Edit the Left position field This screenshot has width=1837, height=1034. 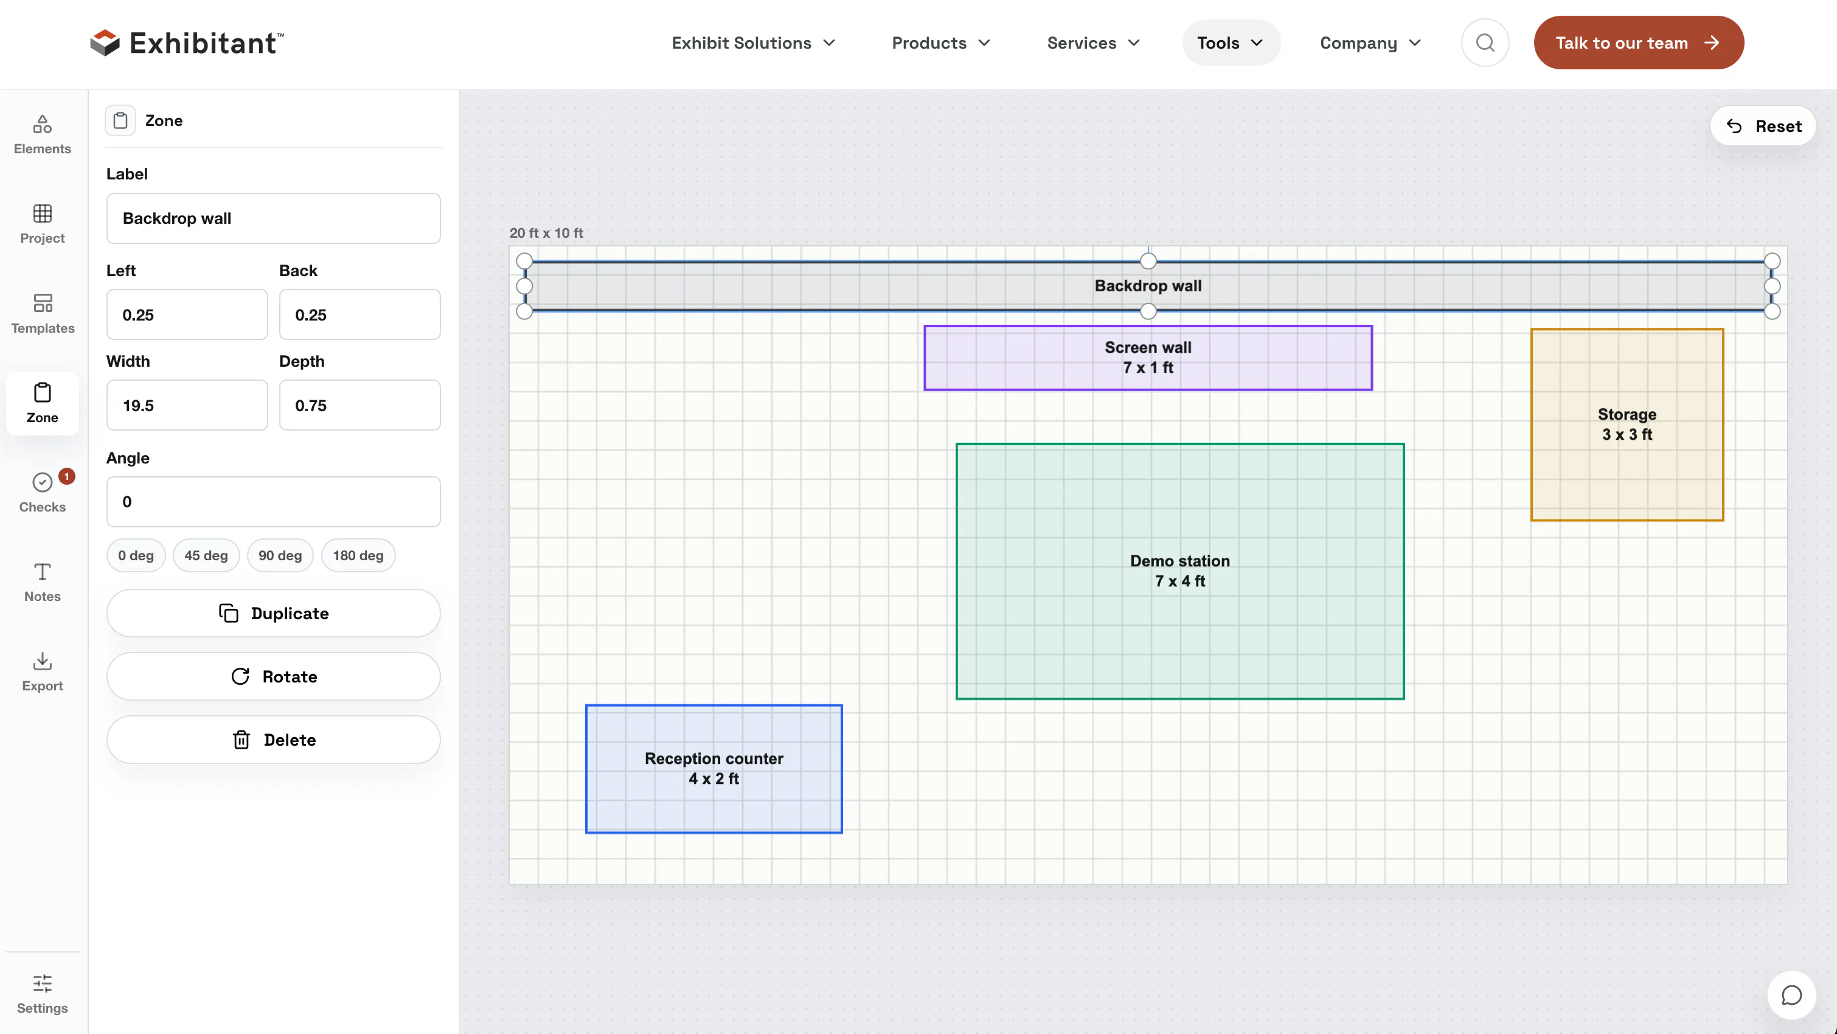187,314
